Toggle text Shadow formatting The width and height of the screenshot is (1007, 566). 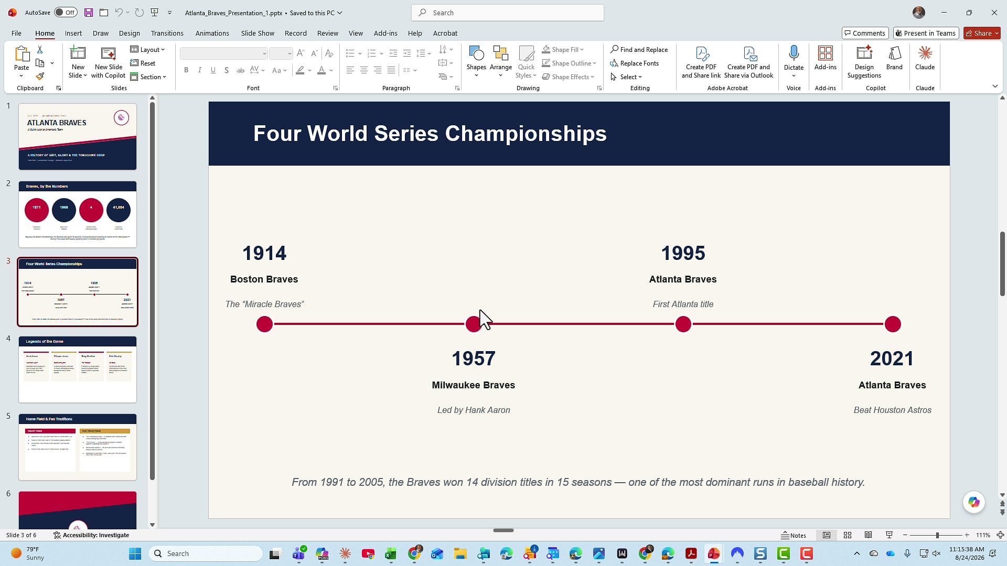click(x=227, y=70)
